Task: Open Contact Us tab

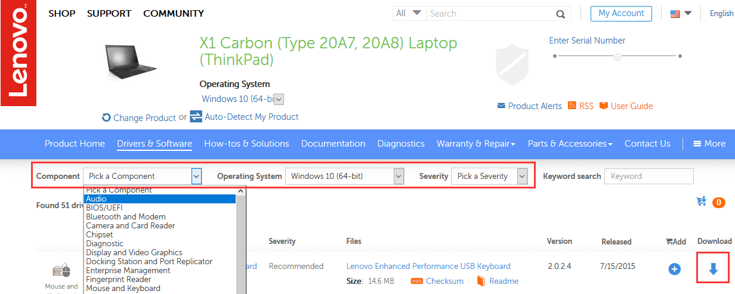Action: click(x=647, y=144)
